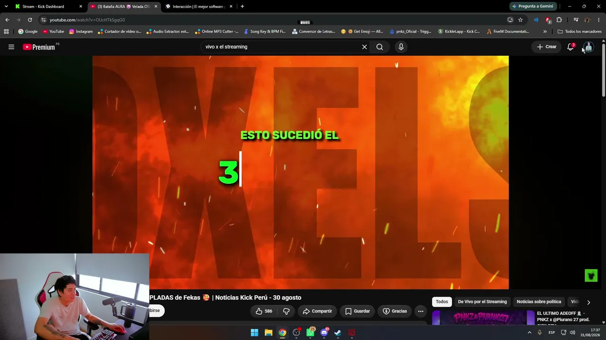
Task: Open the Todos los marcadores folder
Action: [x=579, y=32]
